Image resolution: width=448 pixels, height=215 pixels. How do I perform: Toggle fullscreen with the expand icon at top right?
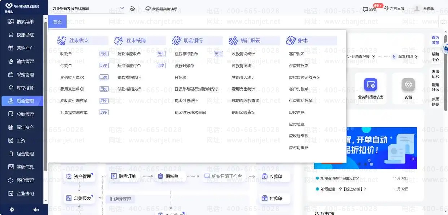[444, 22]
